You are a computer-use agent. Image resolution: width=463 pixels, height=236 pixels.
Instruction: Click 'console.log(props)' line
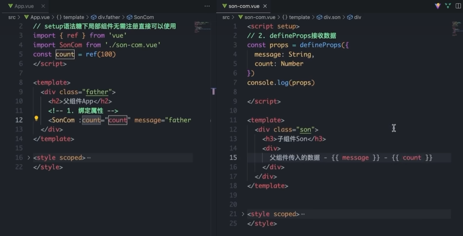point(281,82)
